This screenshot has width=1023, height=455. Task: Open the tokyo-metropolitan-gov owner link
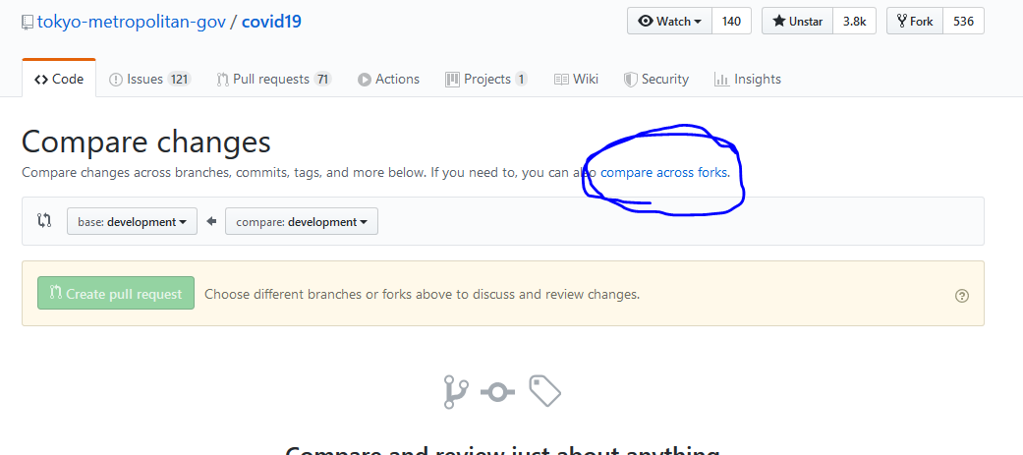coord(132,22)
